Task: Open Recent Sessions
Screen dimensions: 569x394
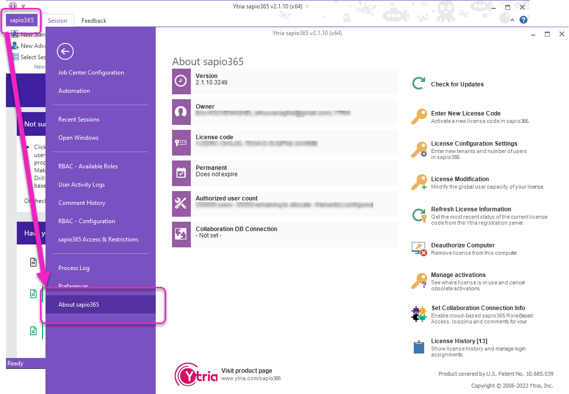Action: point(79,119)
